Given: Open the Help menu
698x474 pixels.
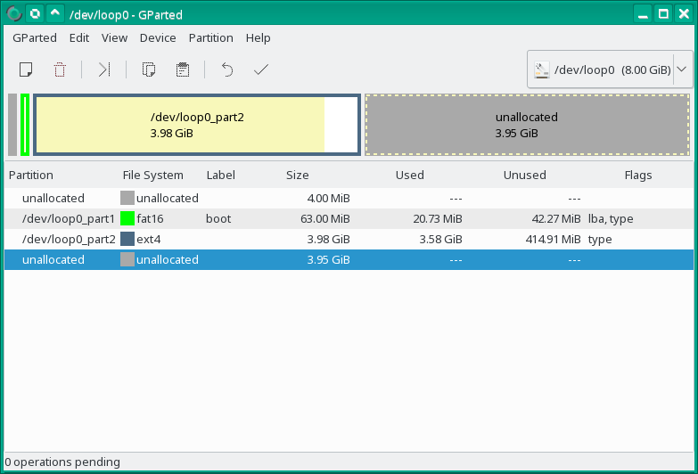Looking at the screenshot, I should [259, 37].
